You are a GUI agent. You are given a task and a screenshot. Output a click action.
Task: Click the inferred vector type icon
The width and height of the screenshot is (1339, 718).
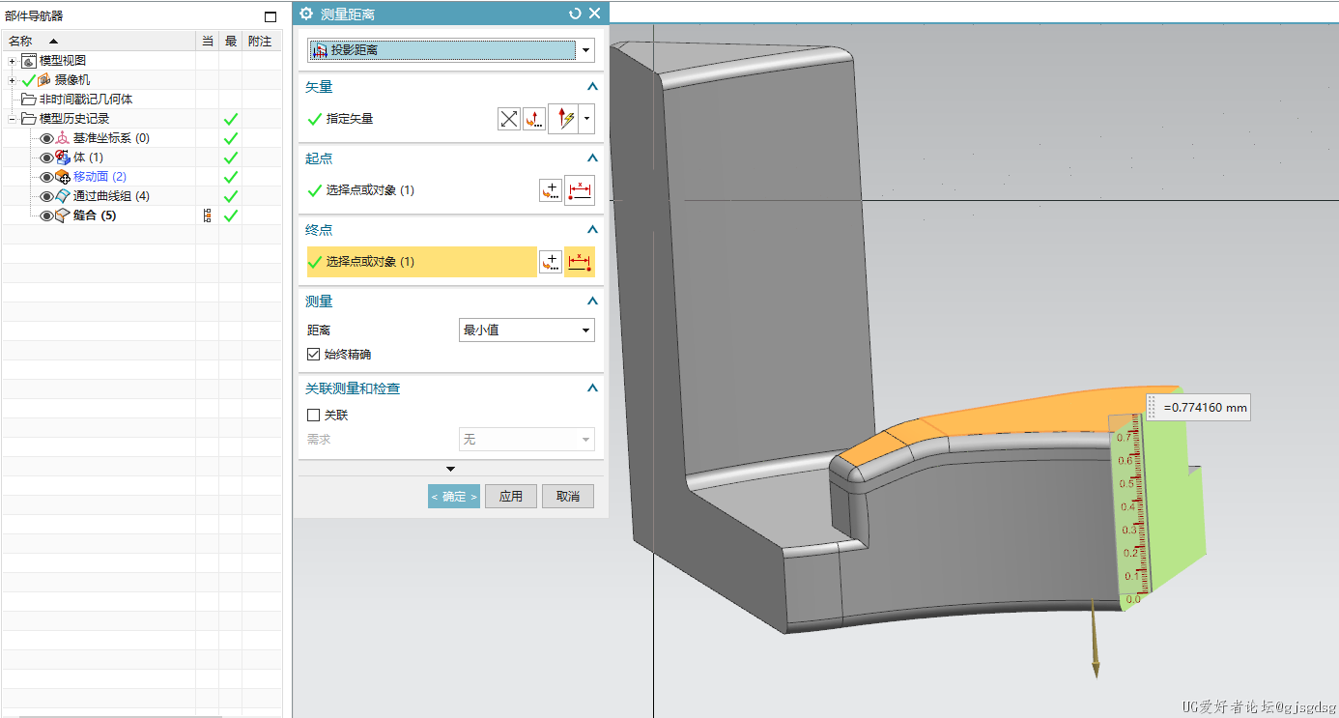[x=563, y=119]
